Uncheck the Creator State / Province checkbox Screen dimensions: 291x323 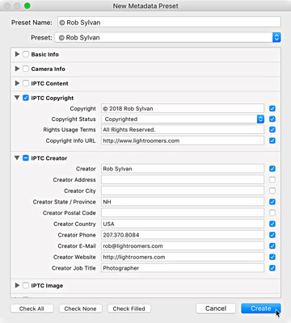pyautogui.click(x=272, y=202)
